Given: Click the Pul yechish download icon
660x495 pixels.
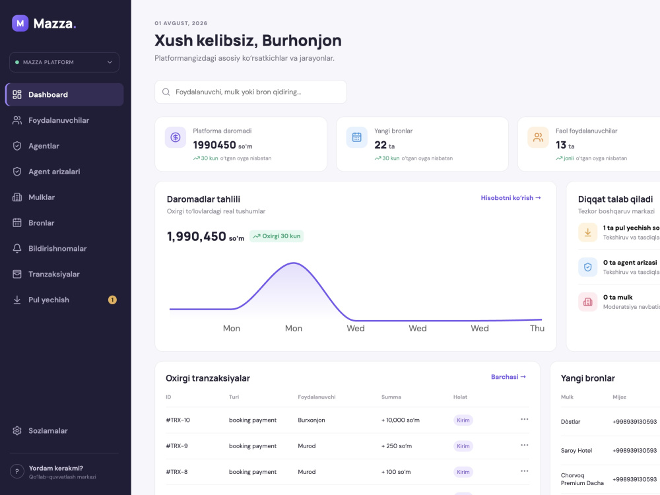Looking at the screenshot, I should 17,300.
